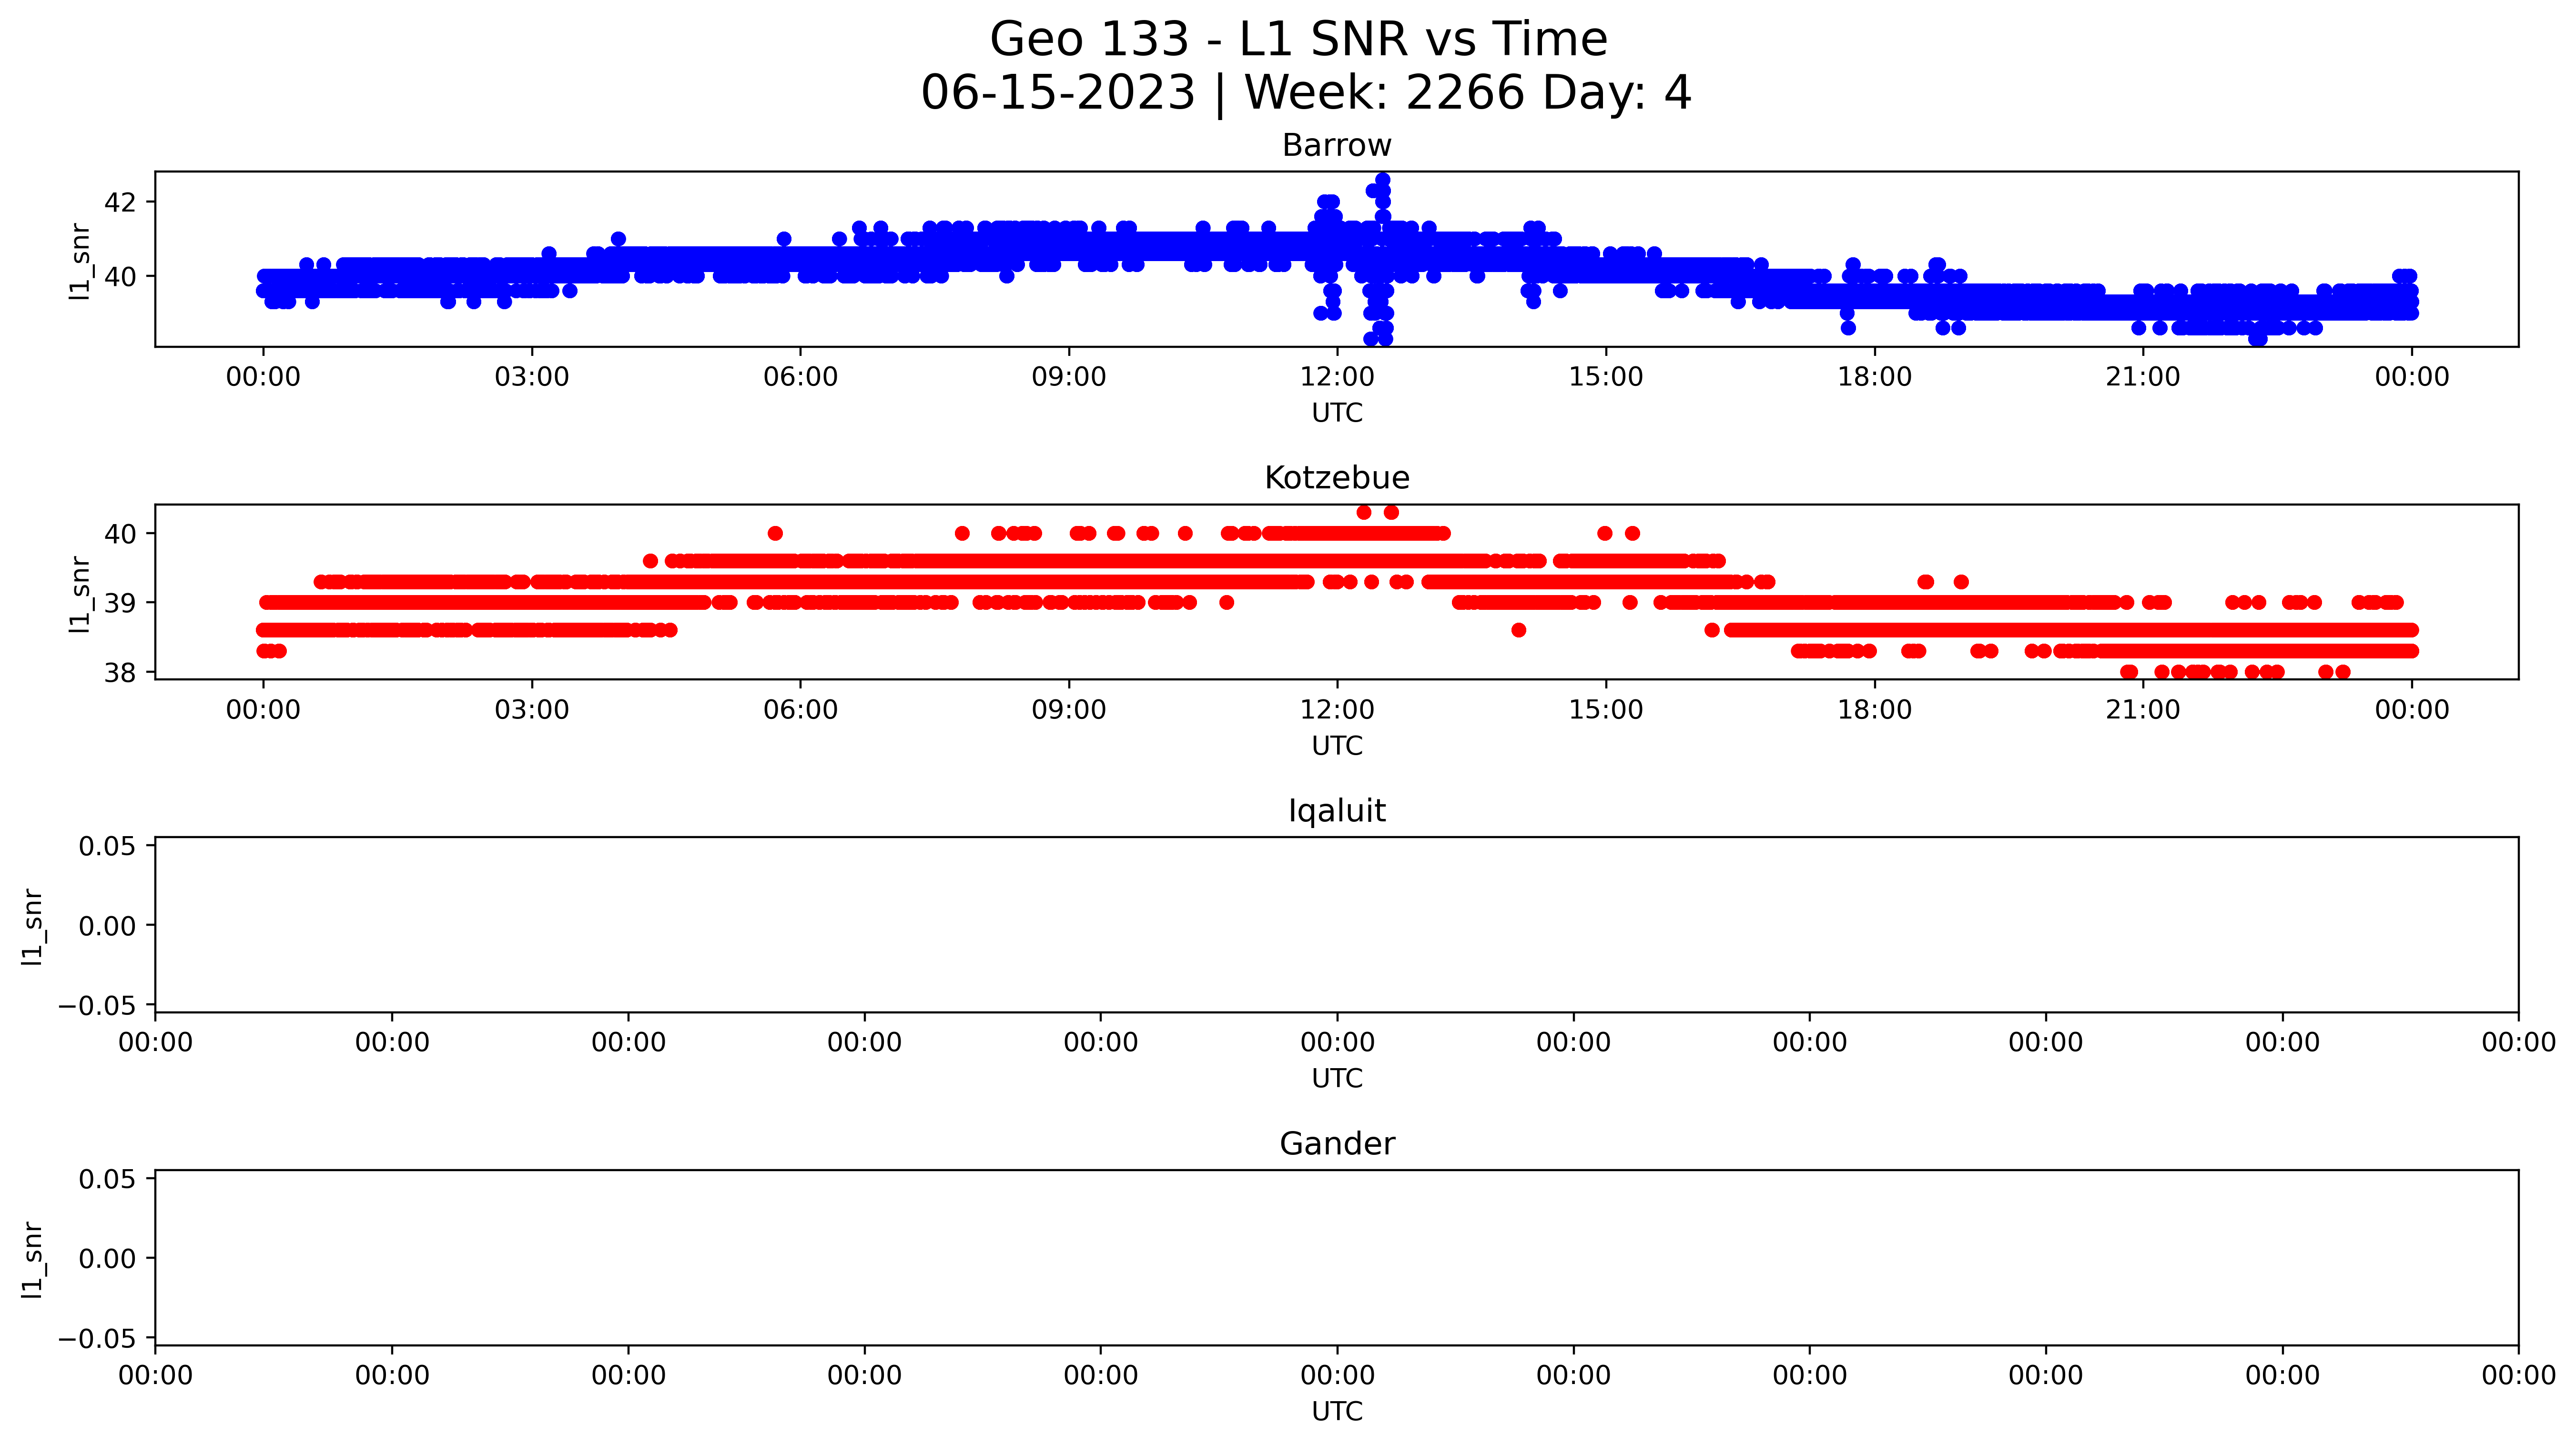Click the Barrow y-axis tick label '40'
This screenshot has width=2576, height=1445.
[120, 276]
